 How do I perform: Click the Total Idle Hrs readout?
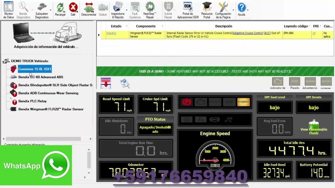(x=294, y=148)
